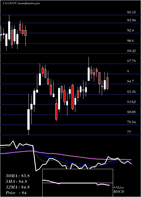141x197 pixels.
Task: Click the 80.08 price axis label
Action: point(131,112)
